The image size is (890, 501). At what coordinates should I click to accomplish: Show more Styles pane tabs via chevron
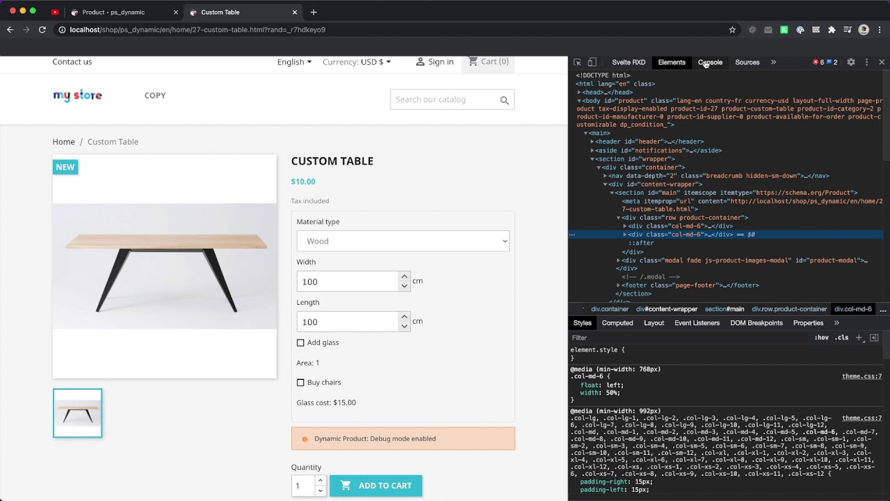pos(836,323)
